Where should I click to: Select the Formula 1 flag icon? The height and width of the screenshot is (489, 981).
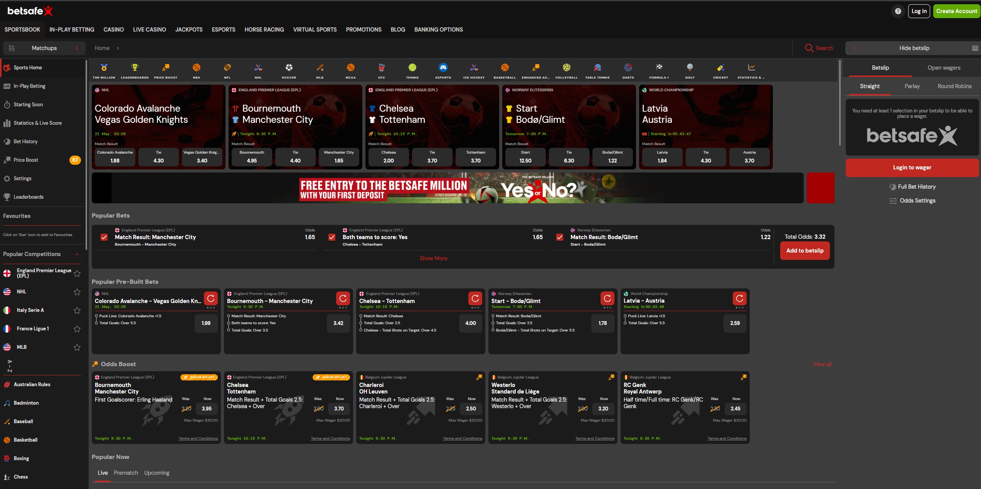point(659,68)
